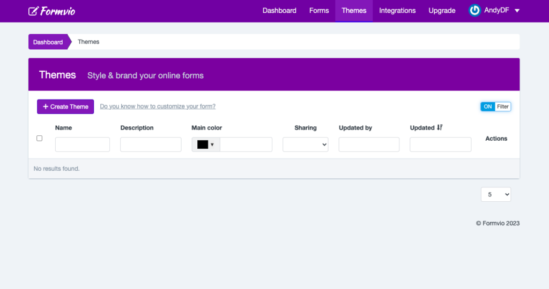Focus the Name filter input field
Image resolution: width=549 pixels, height=289 pixels.
(82, 144)
